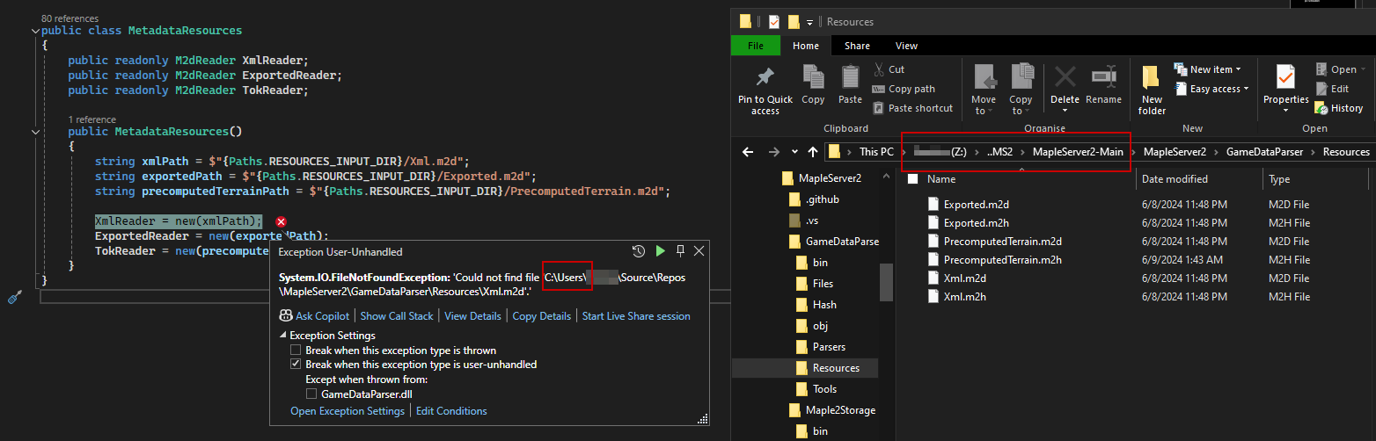Switch to the View ribbon tab

tap(906, 46)
